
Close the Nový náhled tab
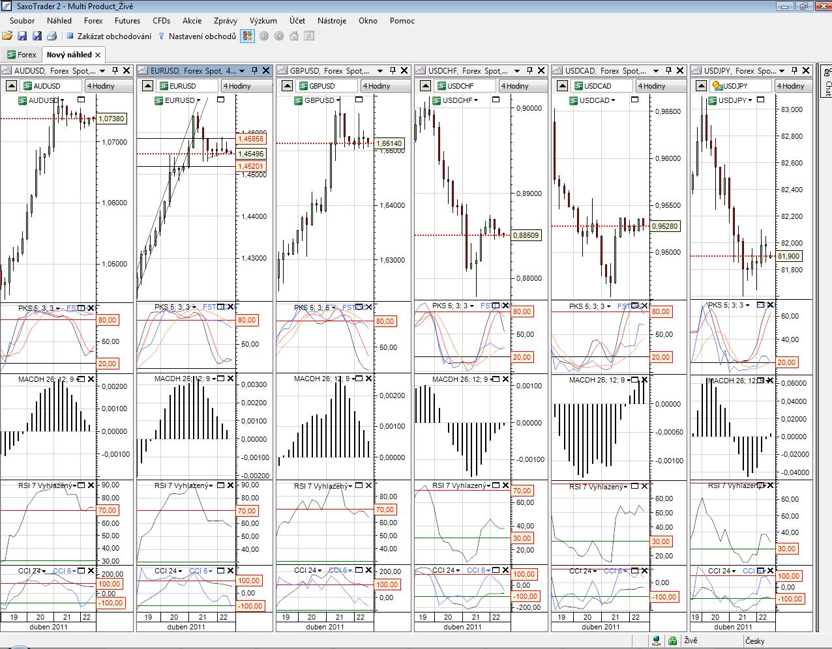(98, 55)
